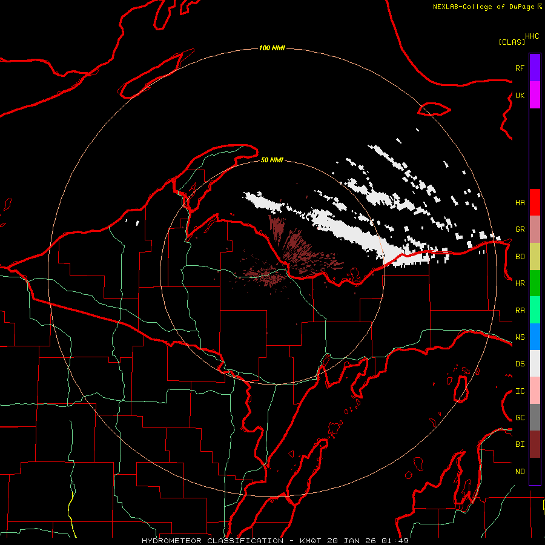
Task: Click the "HHC" product code label
Action: (532, 36)
